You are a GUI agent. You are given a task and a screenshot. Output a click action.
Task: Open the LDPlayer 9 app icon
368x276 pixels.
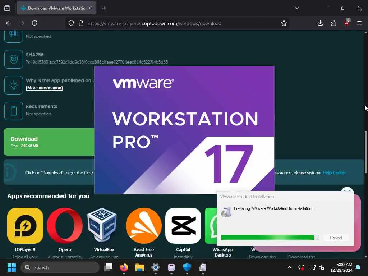click(x=25, y=226)
